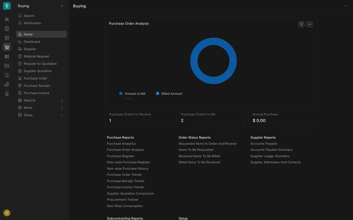
Task: Open the chart's three-dot options menu
Action: (x=310, y=24)
